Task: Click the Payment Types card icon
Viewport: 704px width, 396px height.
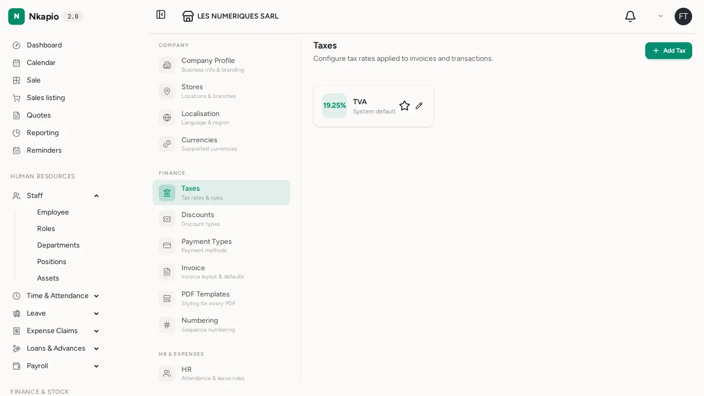Action: click(x=167, y=245)
